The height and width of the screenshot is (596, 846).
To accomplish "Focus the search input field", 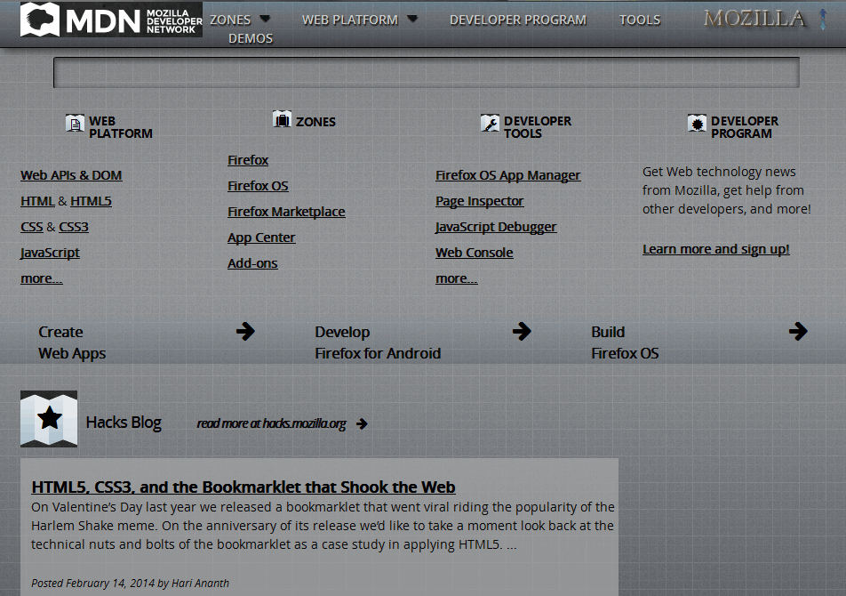I will [x=427, y=72].
